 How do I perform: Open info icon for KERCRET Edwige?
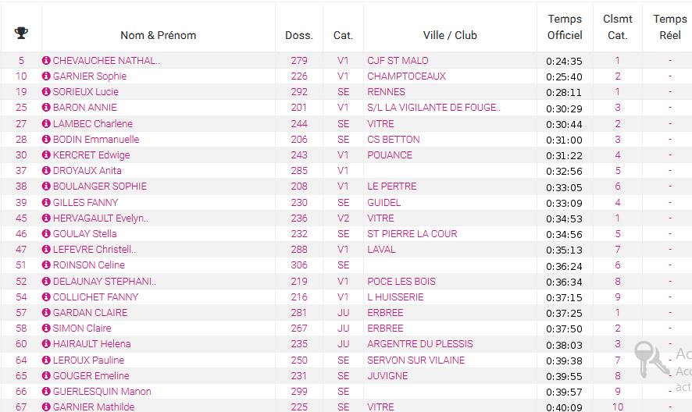[46, 154]
